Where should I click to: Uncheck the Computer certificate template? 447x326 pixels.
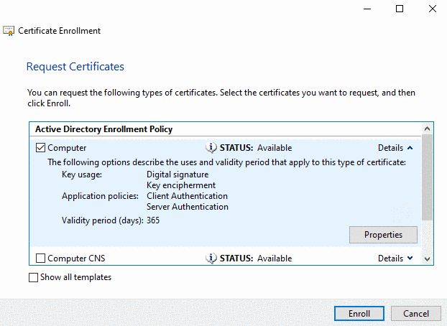(x=40, y=148)
